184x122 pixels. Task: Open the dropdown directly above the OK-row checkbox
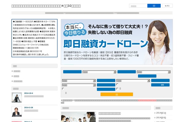pos(133,81)
